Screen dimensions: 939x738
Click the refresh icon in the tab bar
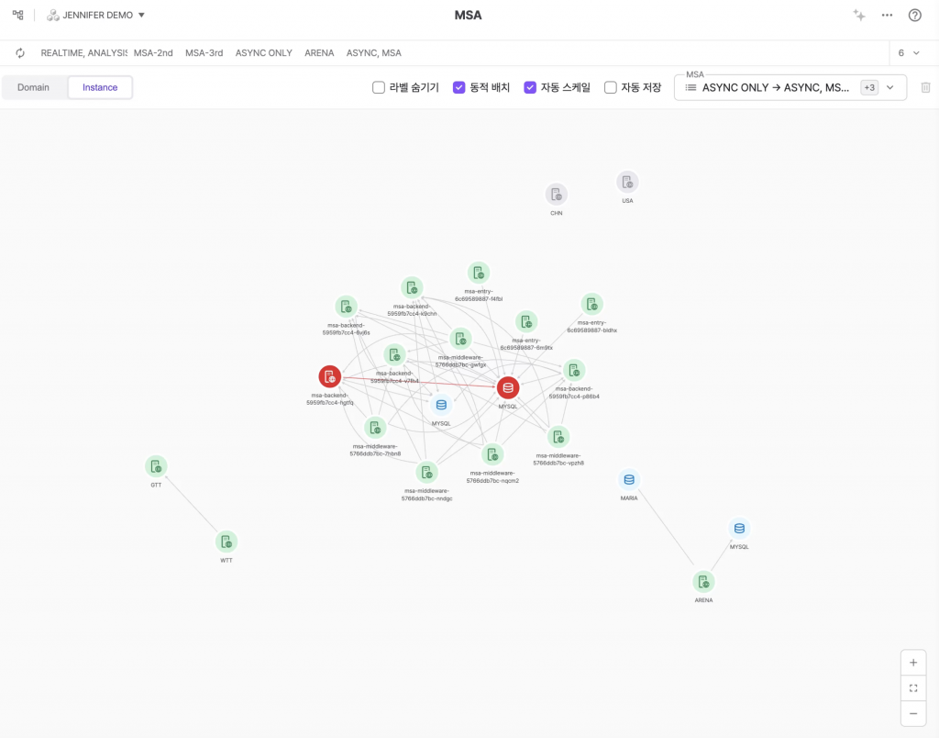click(20, 53)
